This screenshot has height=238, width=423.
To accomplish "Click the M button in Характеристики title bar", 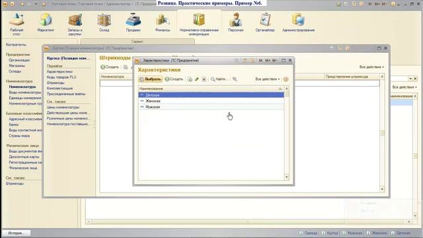I will (260, 60).
